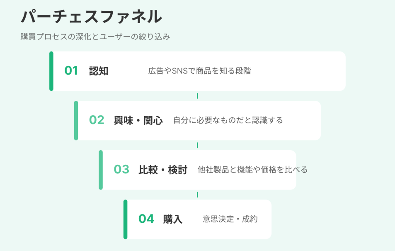The height and width of the screenshot is (251, 395).
Task: Click the text 他社製品と機能や価格を比べる
Action: click(x=252, y=170)
